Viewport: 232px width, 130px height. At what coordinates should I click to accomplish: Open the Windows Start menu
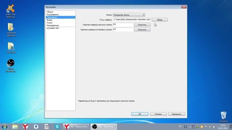click(x=5, y=127)
